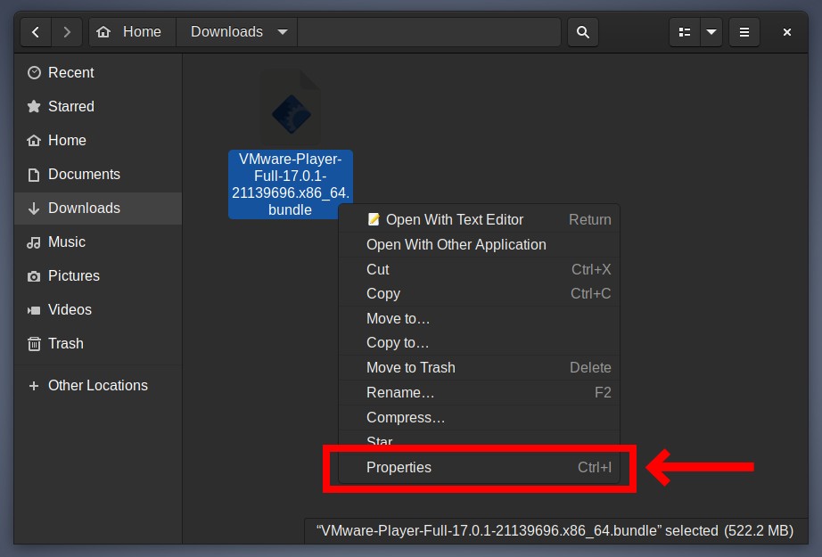Choose Open With Other Application
The width and height of the screenshot is (822, 557).
479,245
